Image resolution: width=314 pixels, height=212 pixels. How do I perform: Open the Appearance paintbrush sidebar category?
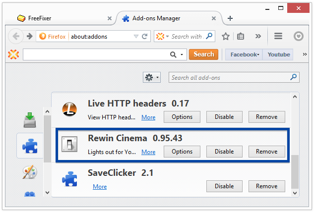coord(30,172)
